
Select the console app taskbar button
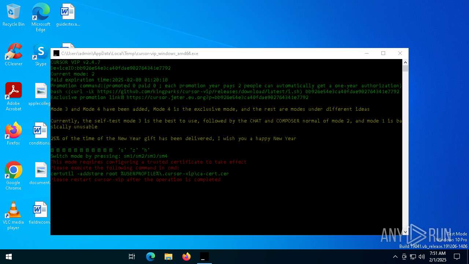pos(204,257)
